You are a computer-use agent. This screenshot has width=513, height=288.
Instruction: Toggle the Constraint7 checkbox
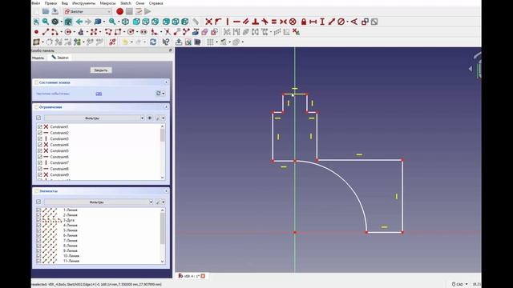tap(39, 162)
